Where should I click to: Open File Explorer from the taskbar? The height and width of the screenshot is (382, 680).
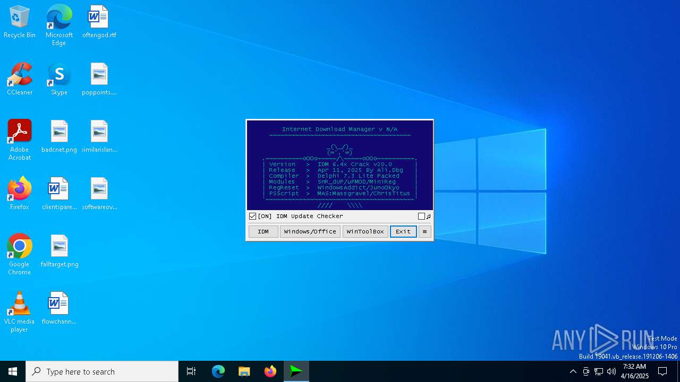pyautogui.click(x=244, y=371)
